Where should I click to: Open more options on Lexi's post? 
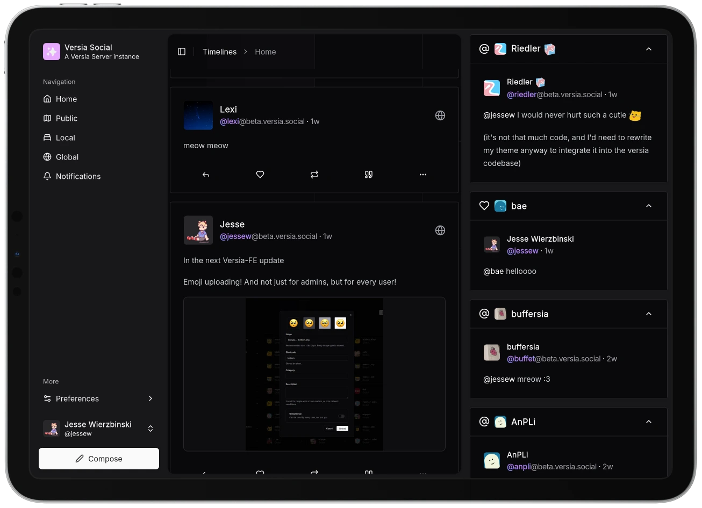tap(423, 175)
